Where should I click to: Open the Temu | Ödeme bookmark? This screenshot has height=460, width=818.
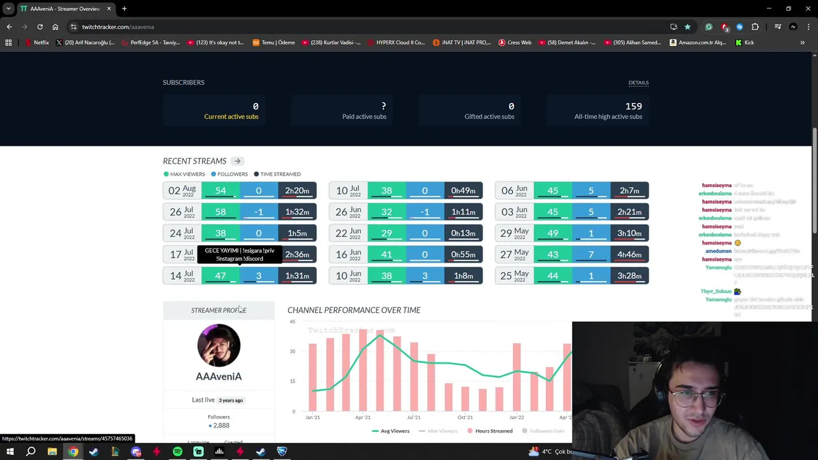click(x=274, y=43)
